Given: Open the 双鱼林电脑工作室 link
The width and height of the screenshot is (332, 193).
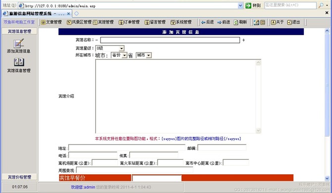Looking at the screenshot, I should 19,22.
